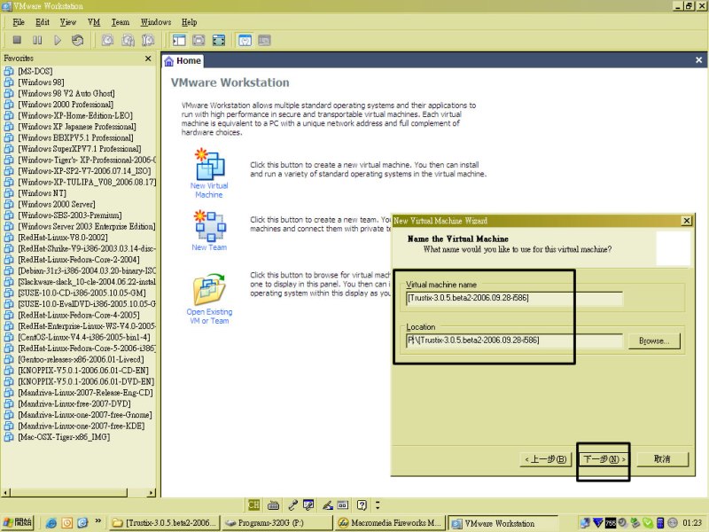Click the 下一步(N) next button
Screen dimensions: 709x532
(x=604, y=459)
